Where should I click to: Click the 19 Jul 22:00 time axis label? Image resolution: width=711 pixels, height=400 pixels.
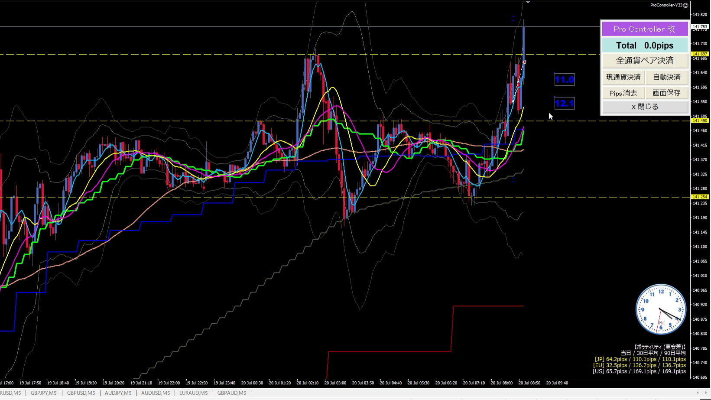point(169,383)
